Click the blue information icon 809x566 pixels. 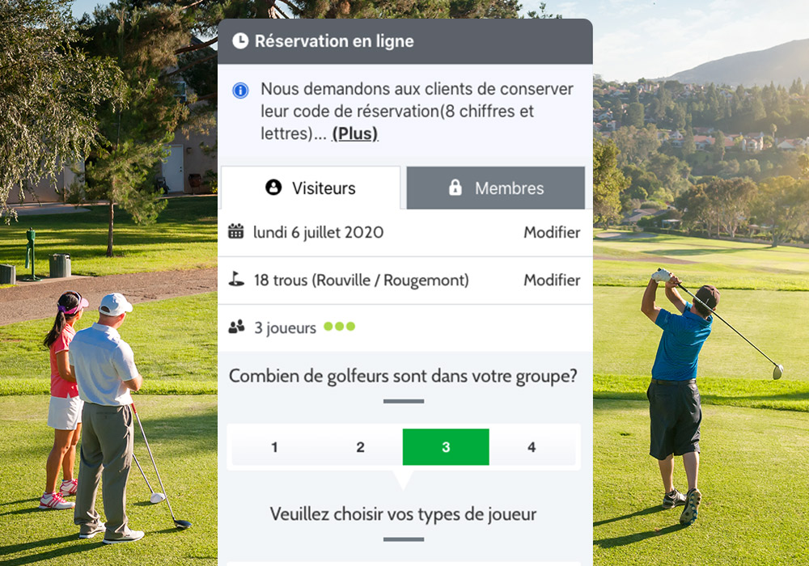(240, 91)
